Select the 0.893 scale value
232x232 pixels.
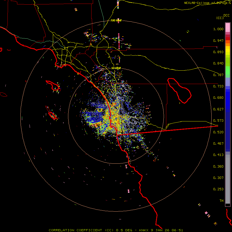[x=218, y=52]
